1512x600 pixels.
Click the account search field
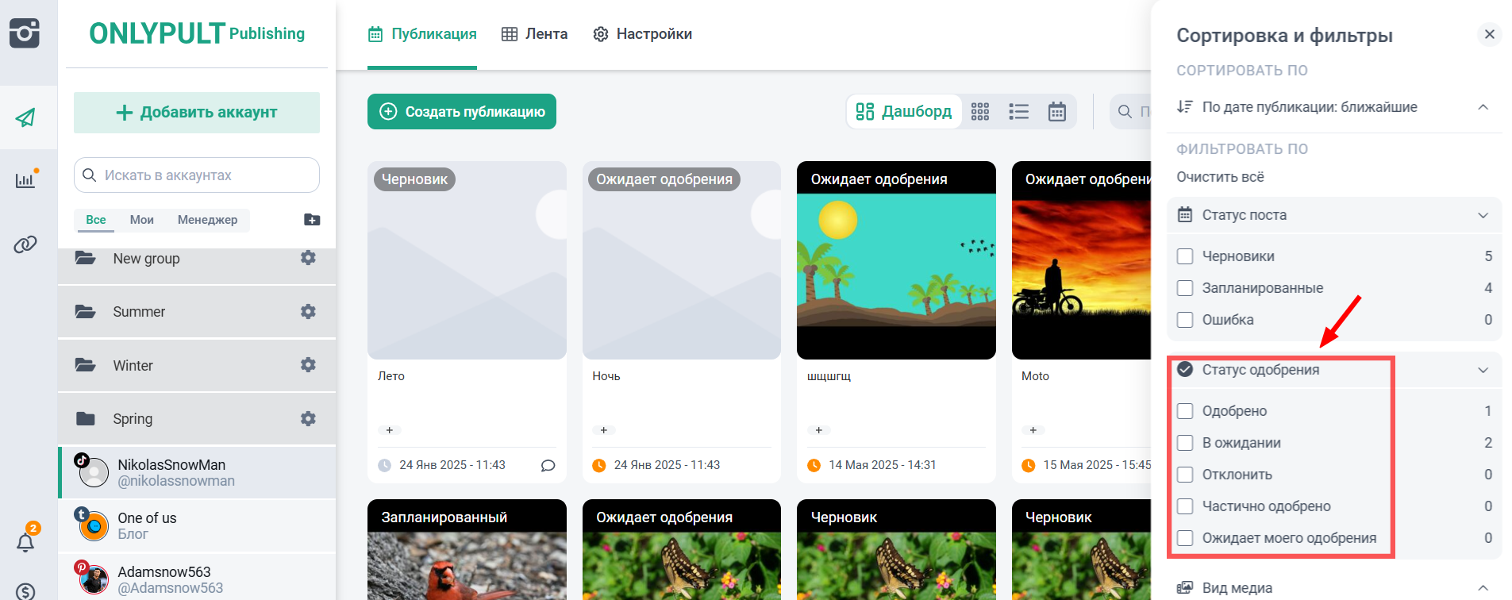point(197,175)
